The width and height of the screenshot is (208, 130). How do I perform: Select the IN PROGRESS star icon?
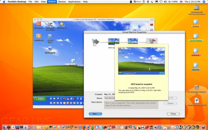click(62, 25)
